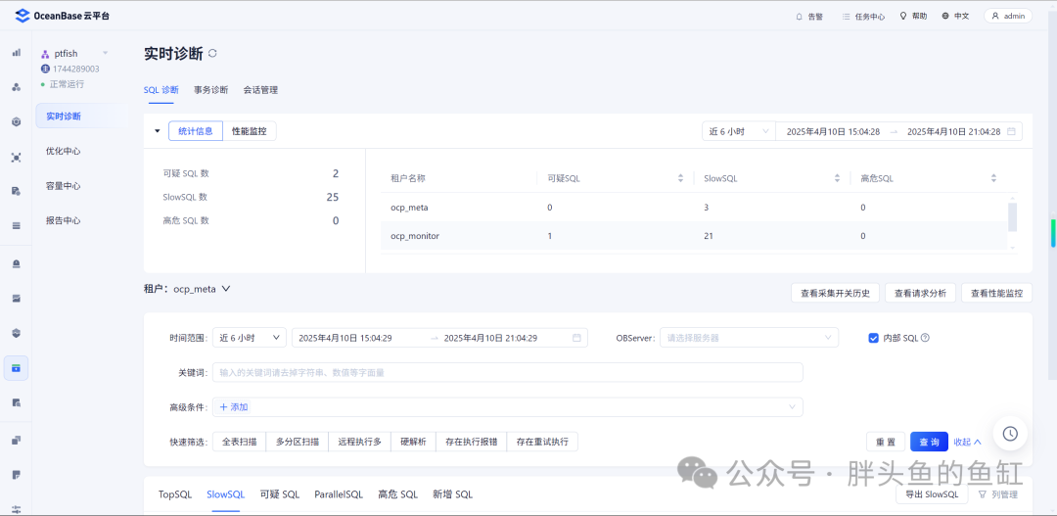Open the admin user menu

[x=1008, y=17]
